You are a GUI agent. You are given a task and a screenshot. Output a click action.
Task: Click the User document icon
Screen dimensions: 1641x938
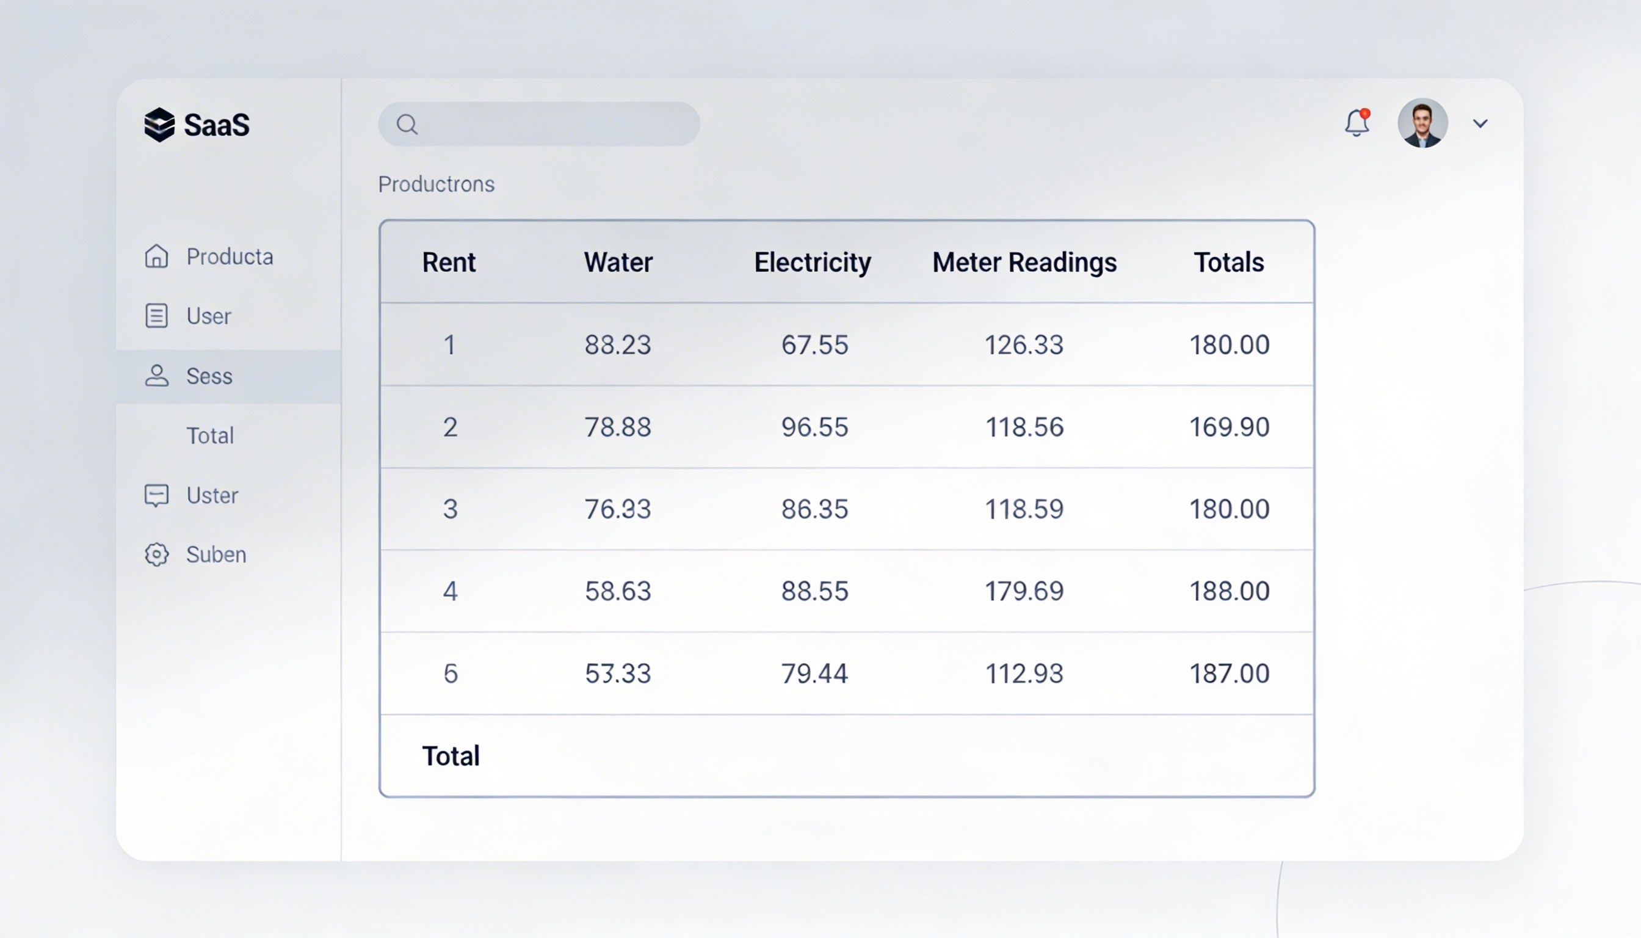[156, 316]
